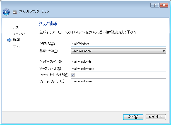Open help with the question mark button
171x125 pixels.
tap(155, 5)
